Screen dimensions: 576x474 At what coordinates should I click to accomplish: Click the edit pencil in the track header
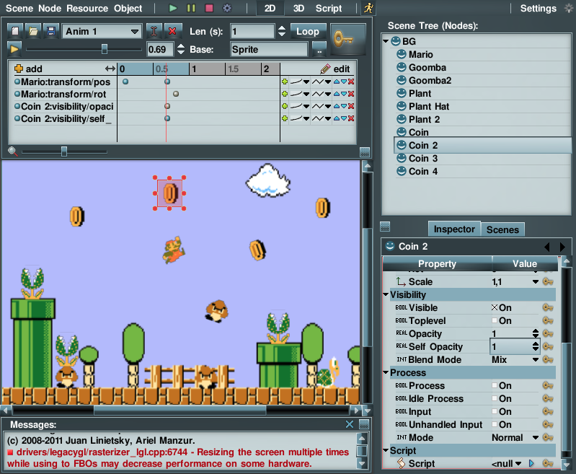tap(325, 69)
